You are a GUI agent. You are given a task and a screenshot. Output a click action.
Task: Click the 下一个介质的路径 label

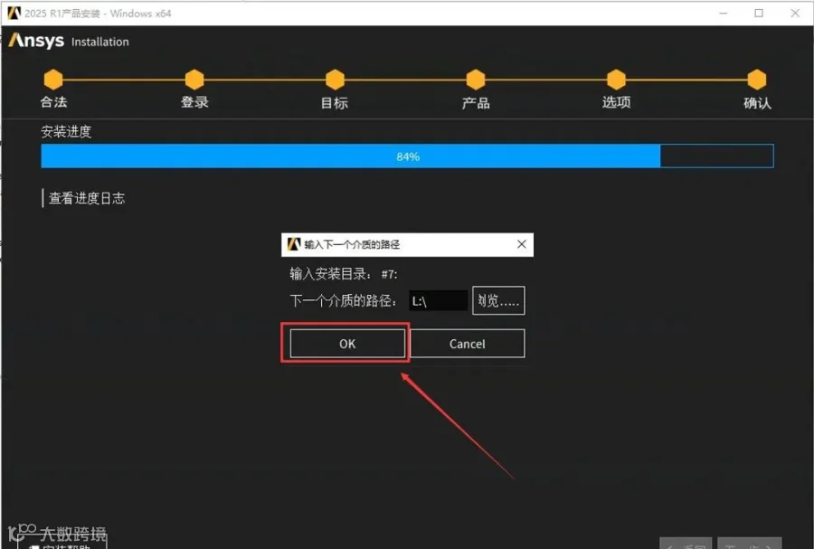point(343,300)
